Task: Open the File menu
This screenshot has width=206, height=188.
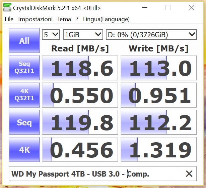Action: (x=9, y=19)
